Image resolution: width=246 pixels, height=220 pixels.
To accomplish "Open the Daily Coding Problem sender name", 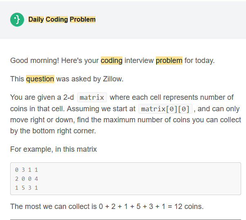I will 62,20.
